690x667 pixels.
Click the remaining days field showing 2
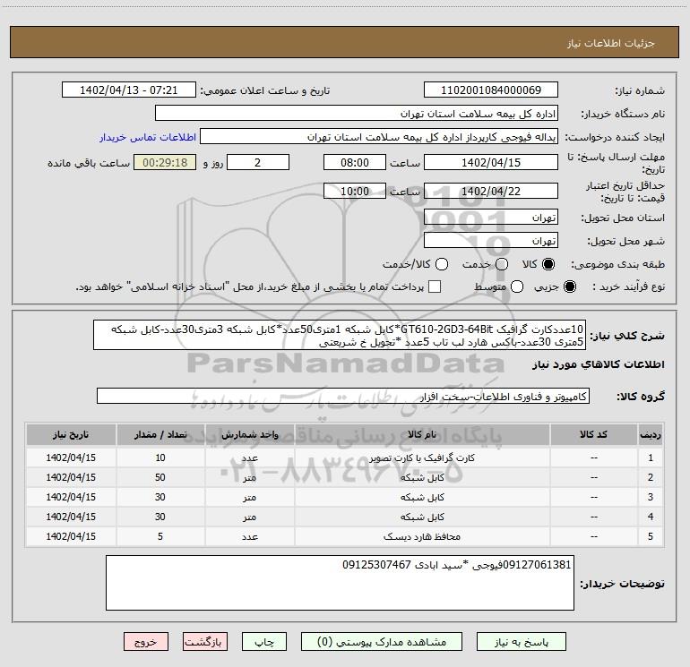pos(258,162)
